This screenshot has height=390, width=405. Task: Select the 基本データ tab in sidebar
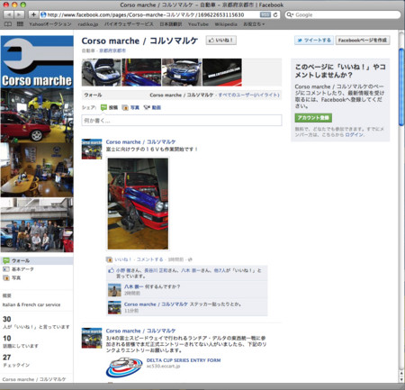(x=22, y=269)
